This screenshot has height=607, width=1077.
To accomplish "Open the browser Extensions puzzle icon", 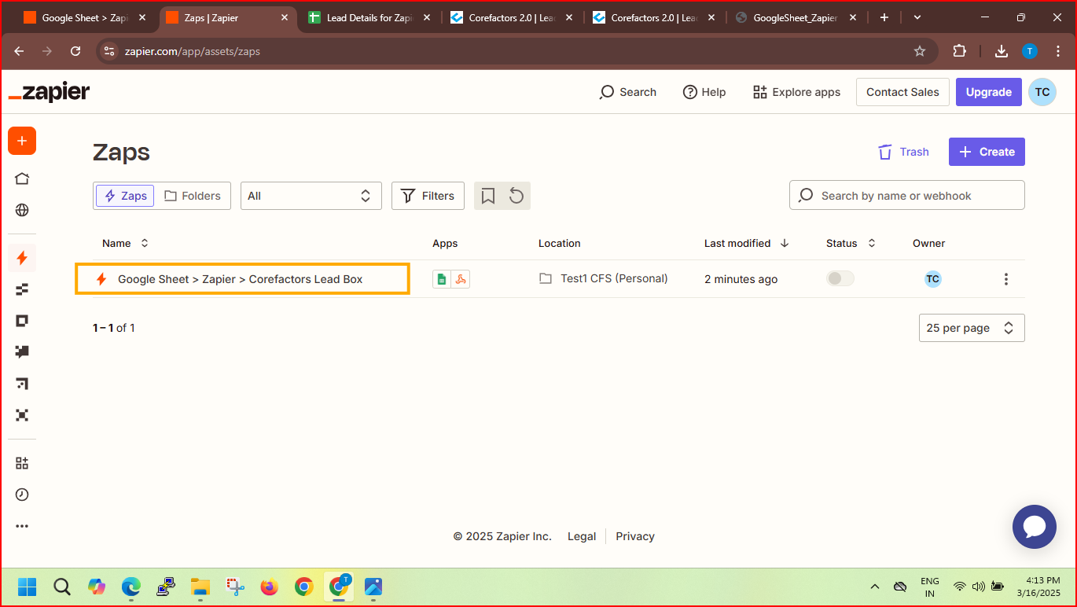I will coord(959,51).
